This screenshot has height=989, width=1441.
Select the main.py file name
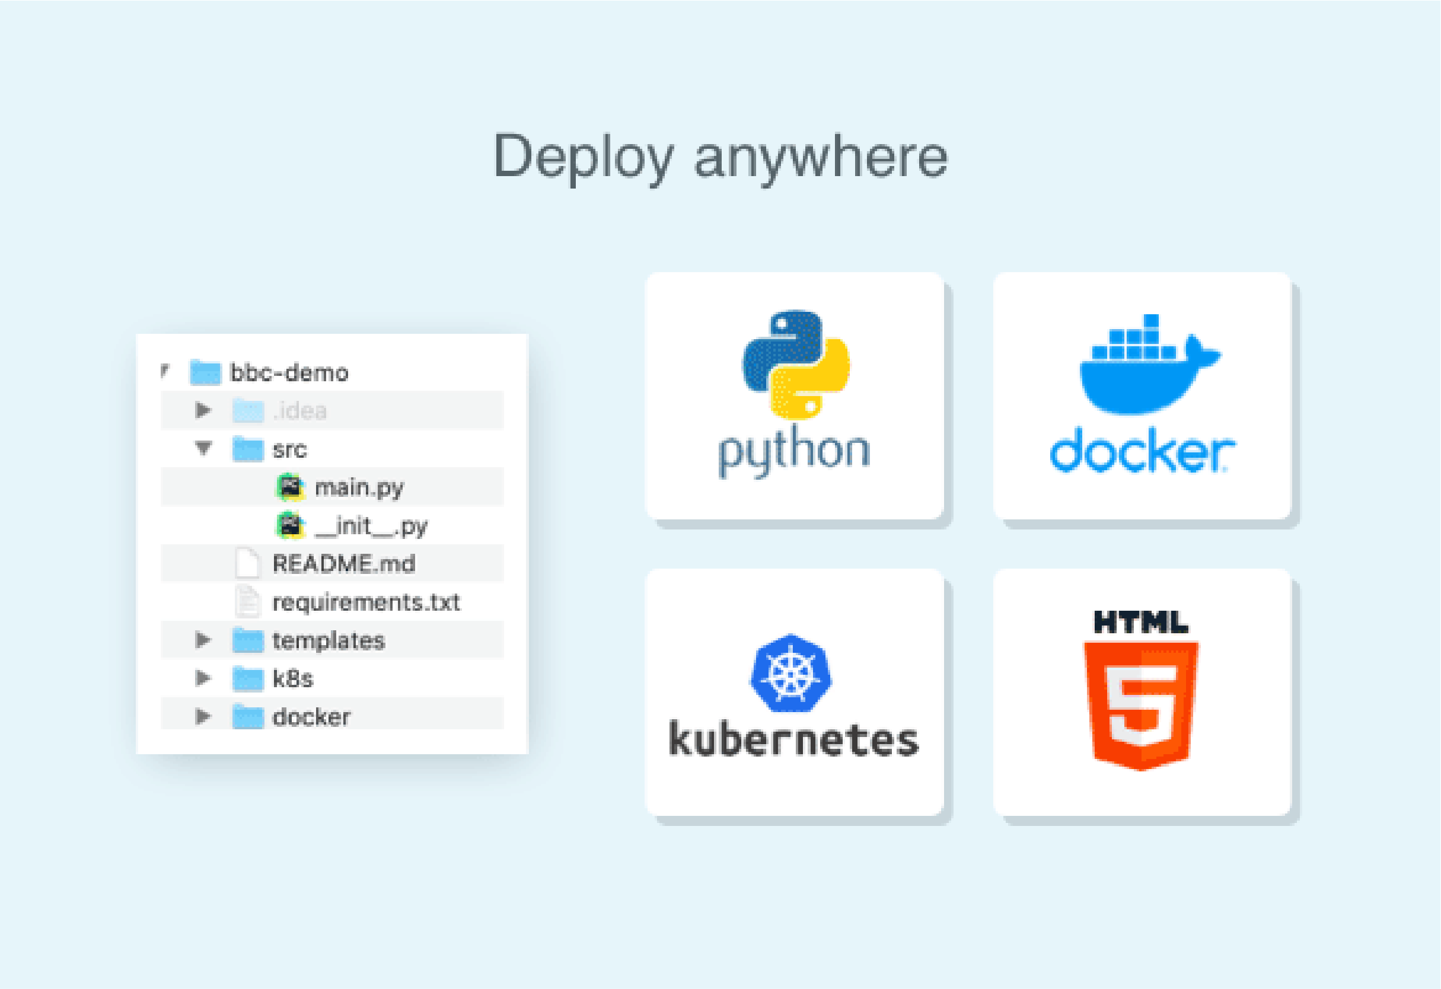pos(359,488)
